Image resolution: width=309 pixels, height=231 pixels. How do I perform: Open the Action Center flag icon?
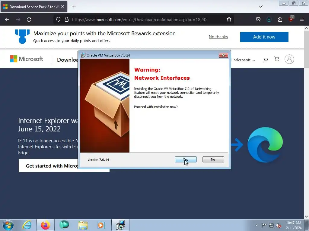tap(264, 225)
